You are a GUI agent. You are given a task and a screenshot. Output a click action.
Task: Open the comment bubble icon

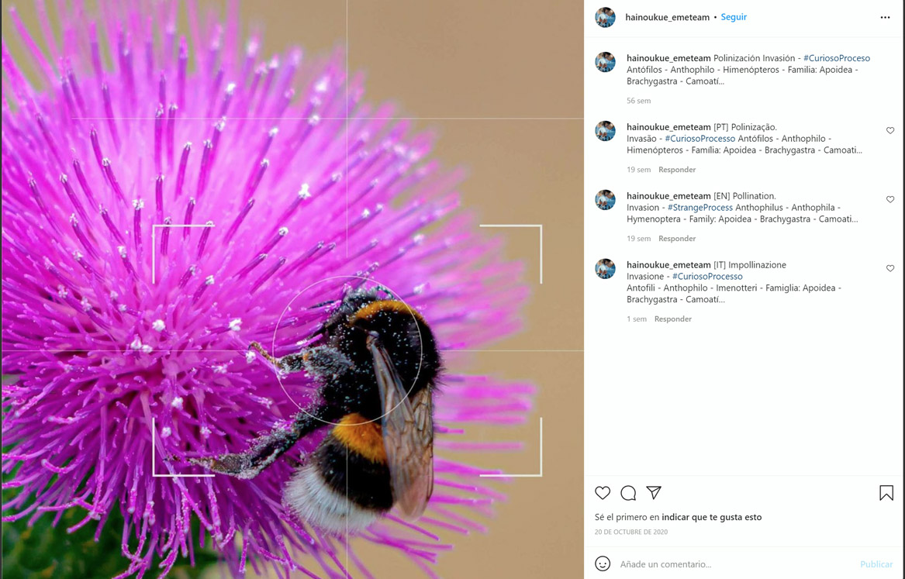(x=628, y=493)
